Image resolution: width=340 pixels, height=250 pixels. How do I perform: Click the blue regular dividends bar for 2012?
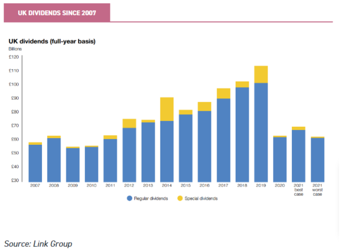click(129, 155)
